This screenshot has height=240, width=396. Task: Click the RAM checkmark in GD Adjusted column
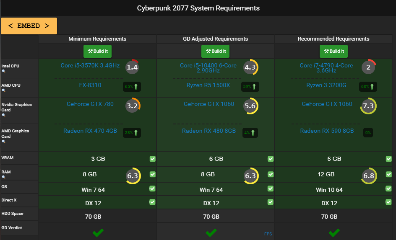click(x=271, y=174)
